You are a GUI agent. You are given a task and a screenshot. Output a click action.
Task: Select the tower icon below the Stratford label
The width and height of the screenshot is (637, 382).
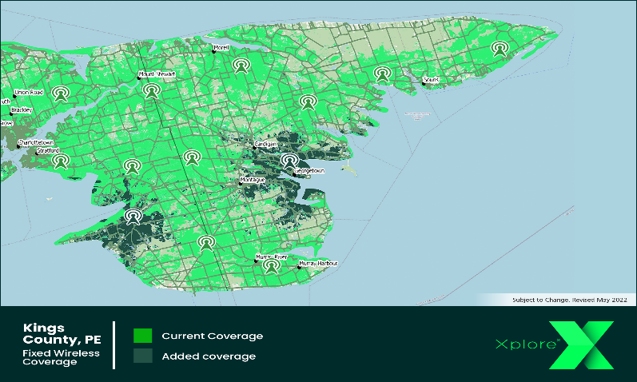coord(60,161)
